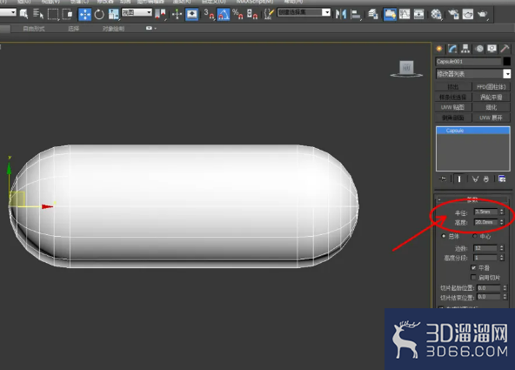Screen dimensions: 515x370
Task: Open configure modifier sets icon
Action: coord(502,178)
